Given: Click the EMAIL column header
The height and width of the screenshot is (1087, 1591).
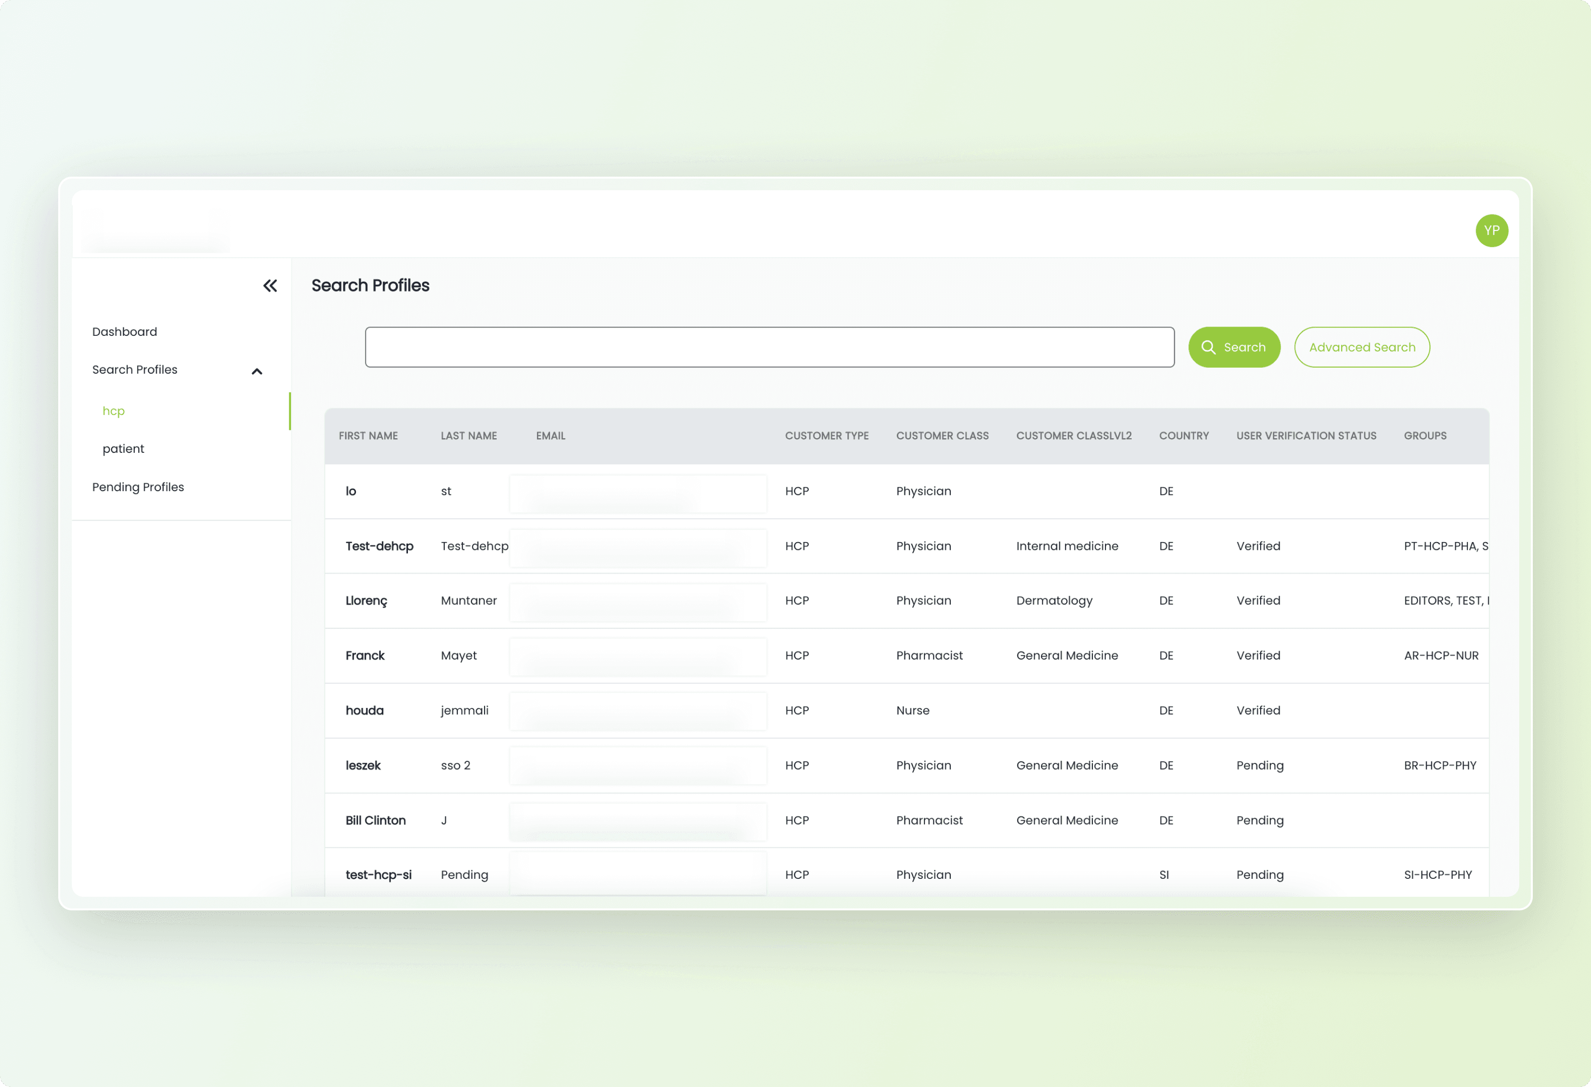Looking at the screenshot, I should [551, 436].
